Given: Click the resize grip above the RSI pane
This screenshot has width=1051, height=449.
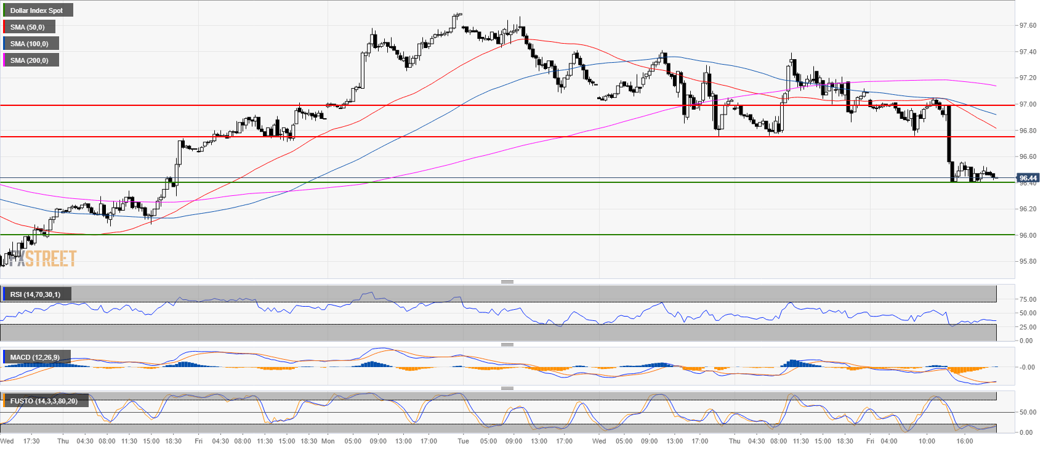Looking at the screenshot, I should point(507,281).
